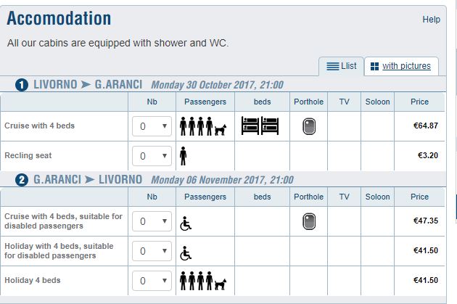
Task: Click wheelchair icon for Cruise disabled cabin
Action: [186, 224]
